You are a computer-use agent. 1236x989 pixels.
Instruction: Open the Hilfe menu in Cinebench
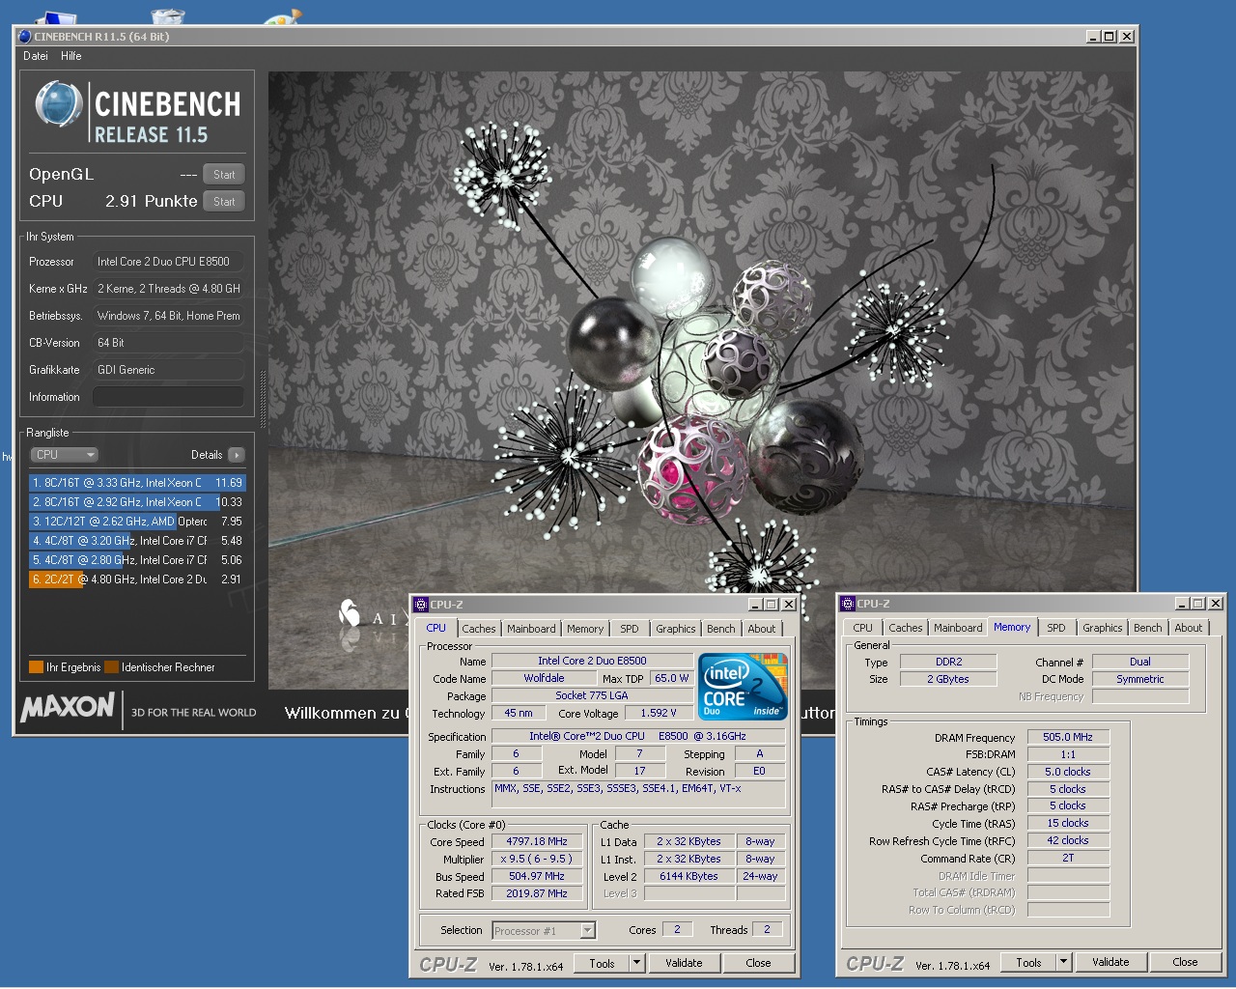pos(71,56)
